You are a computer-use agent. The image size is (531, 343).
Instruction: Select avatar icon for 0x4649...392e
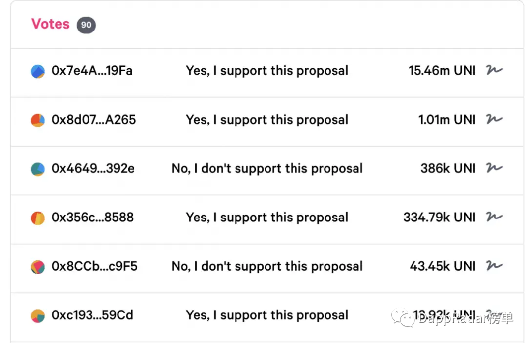pos(38,169)
